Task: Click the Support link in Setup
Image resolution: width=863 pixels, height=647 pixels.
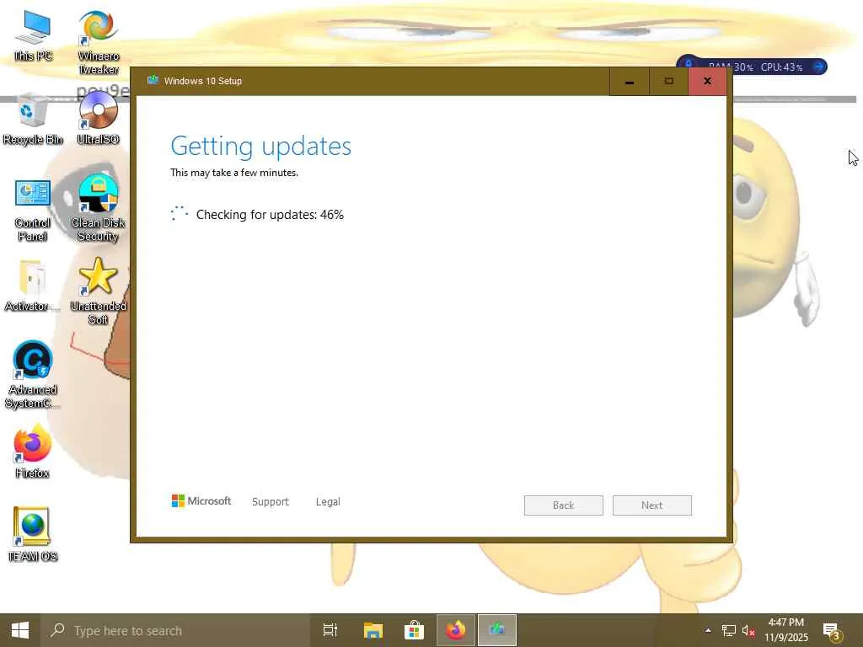Action: pos(271,502)
